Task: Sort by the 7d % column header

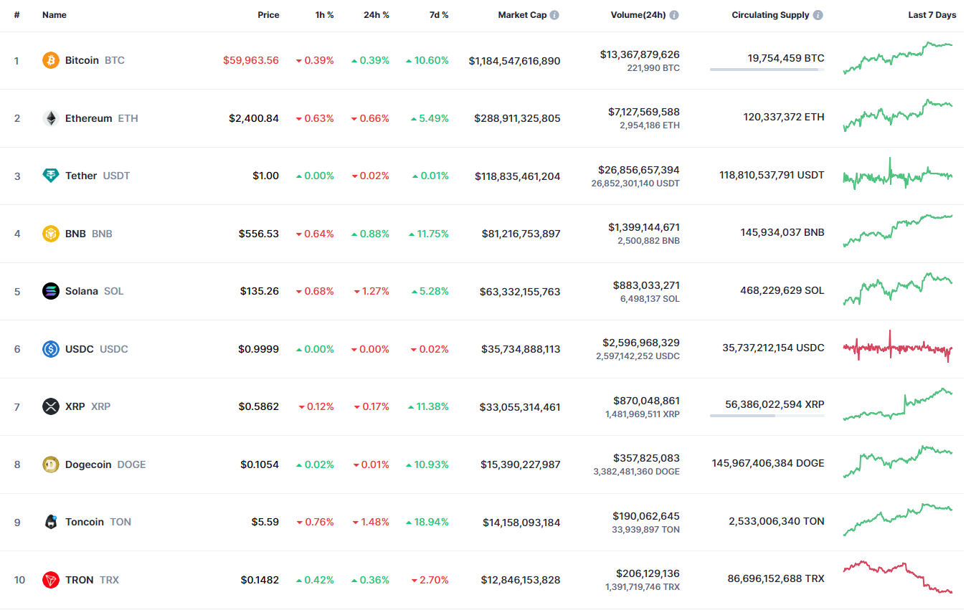Action: click(x=437, y=15)
